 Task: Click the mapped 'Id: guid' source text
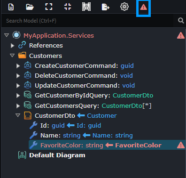(x=89, y=126)
